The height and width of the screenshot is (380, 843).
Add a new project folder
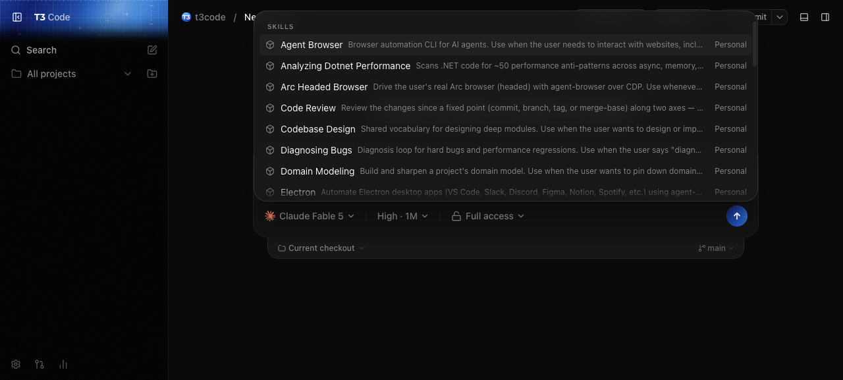coord(152,74)
